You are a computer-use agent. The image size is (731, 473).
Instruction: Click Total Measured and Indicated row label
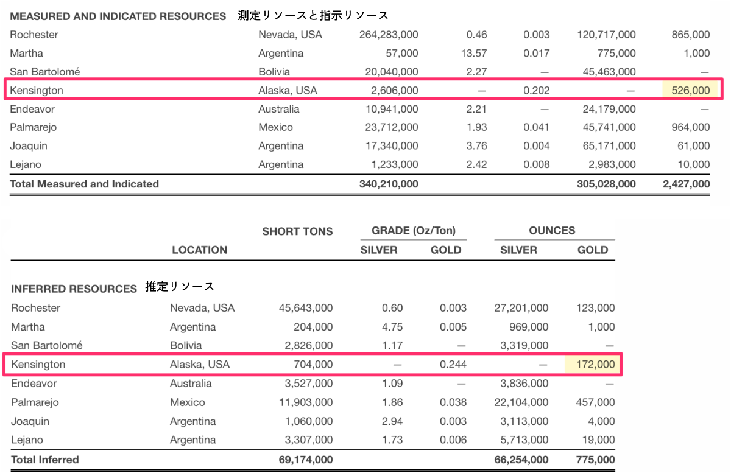click(x=85, y=184)
